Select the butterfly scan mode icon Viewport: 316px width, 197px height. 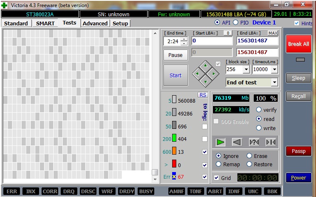pos(270,142)
